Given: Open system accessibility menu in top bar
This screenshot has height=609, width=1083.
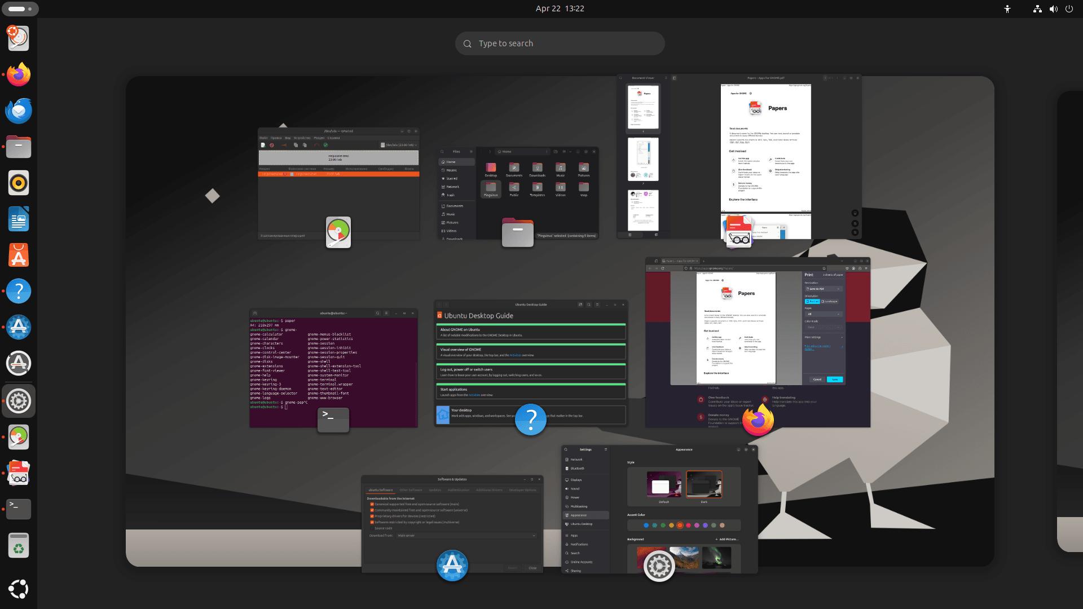Looking at the screenshot, I should (x=1007, y=9).
